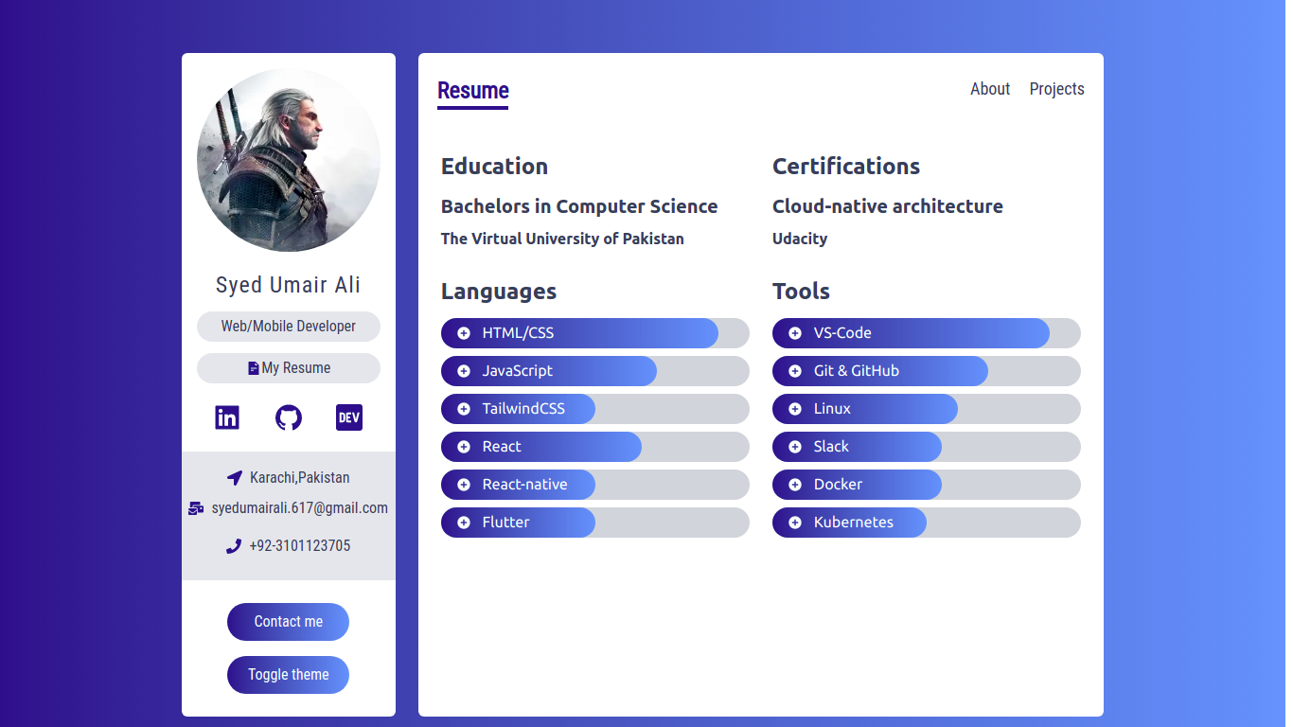Click the location arrow icon beside Karachi,Pakistan
Screen dimensions: 1293x727
pos(235,478)
